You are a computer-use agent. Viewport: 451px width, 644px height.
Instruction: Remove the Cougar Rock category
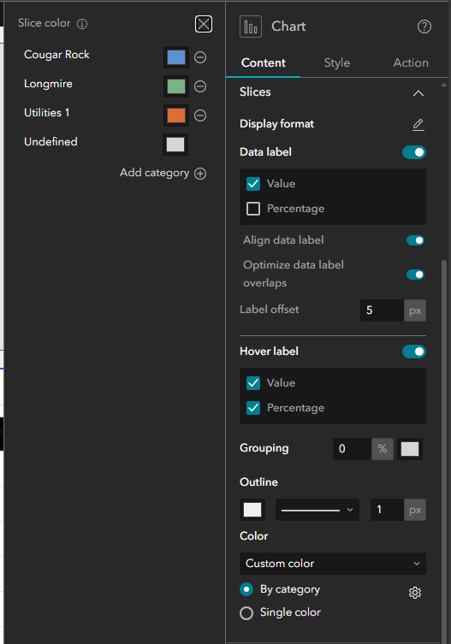click(x=200, y=57)
